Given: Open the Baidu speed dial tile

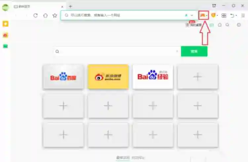Looking at the screenshot, I should [x=63, y=77].
